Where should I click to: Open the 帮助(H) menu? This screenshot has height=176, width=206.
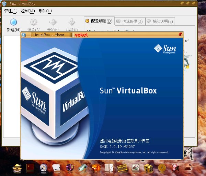[45, 11]
